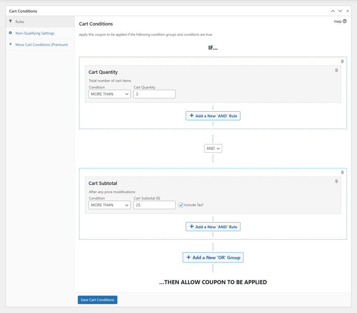Uncheck the Include Tax checkbox
This screenshot has height=313, width=357.
pyautogui.click(x=181, y=205)
